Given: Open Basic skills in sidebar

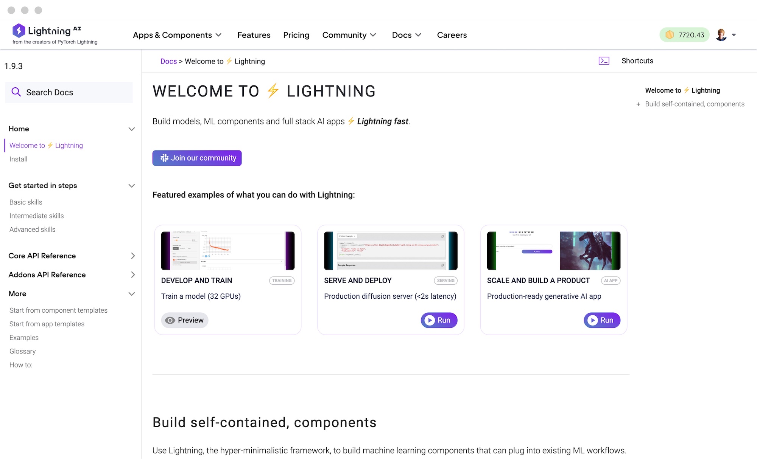Looking at the screenshot, I should [x=26, y=202].
